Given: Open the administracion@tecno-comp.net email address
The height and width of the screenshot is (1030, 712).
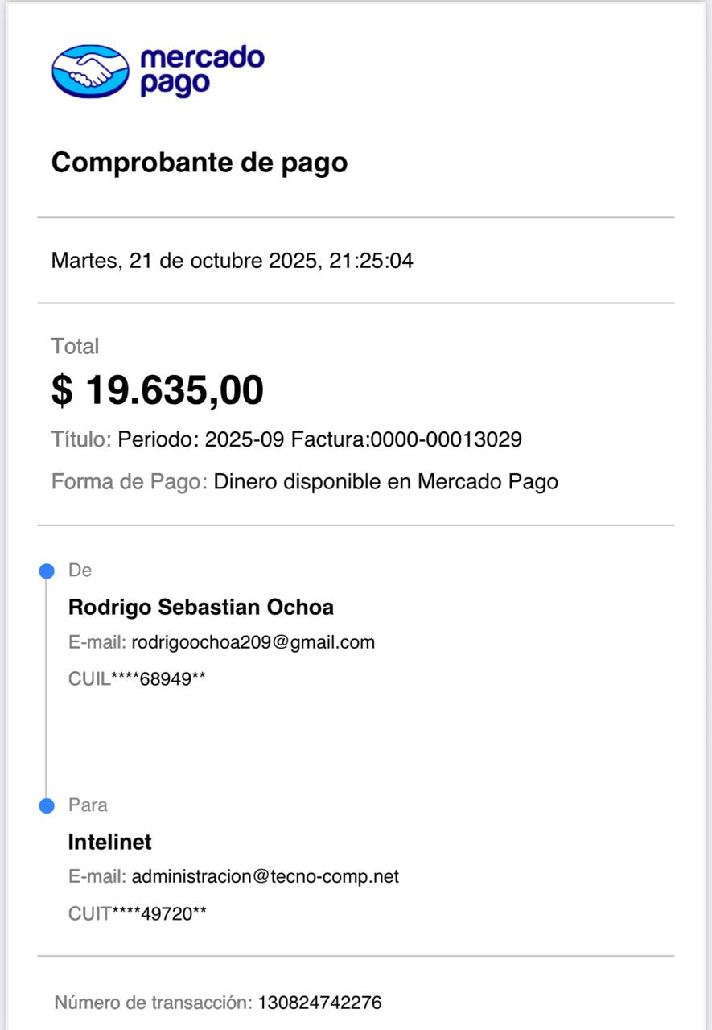Looking at the screenshot, I should coord(265,876).
